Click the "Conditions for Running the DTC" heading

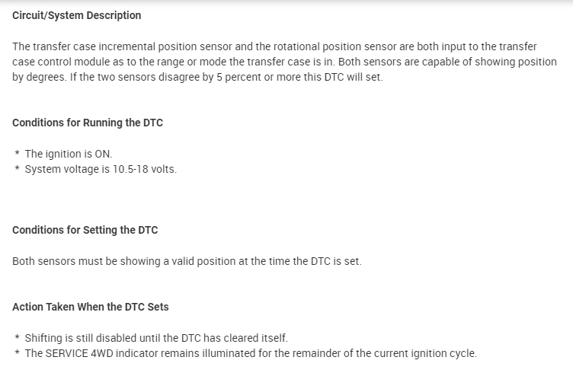point(88,123)
